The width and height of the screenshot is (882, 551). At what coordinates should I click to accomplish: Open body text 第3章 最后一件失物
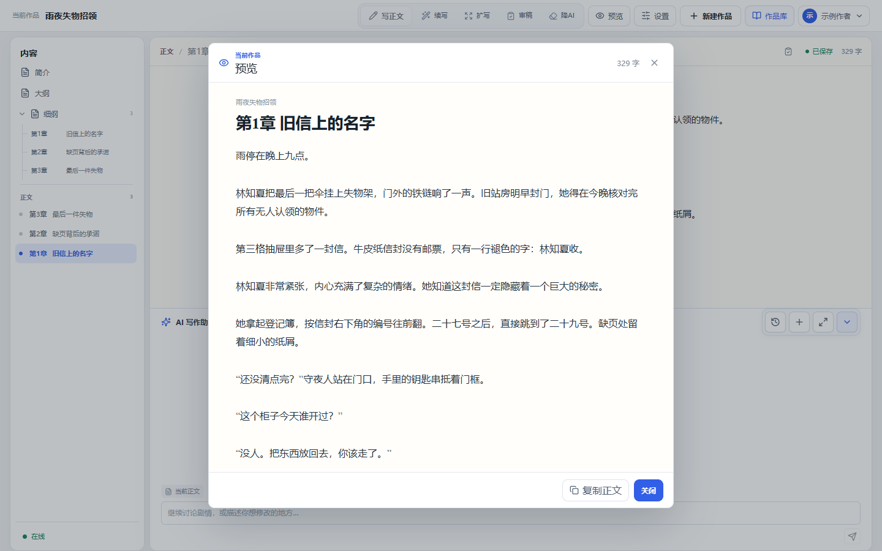point(76,214)
